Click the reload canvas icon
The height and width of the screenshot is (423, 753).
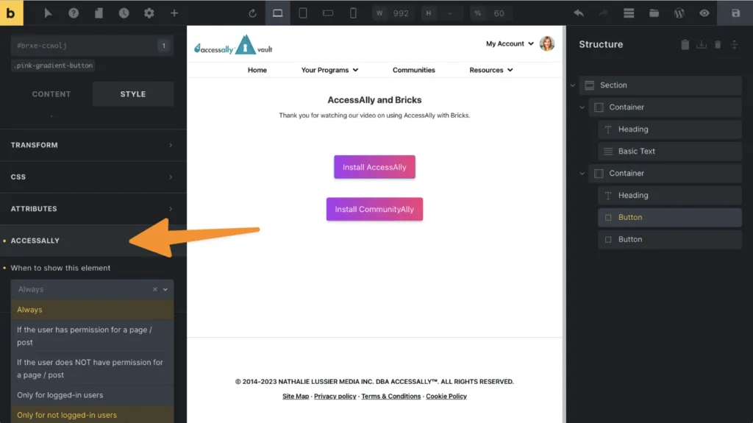click(253, 13)
